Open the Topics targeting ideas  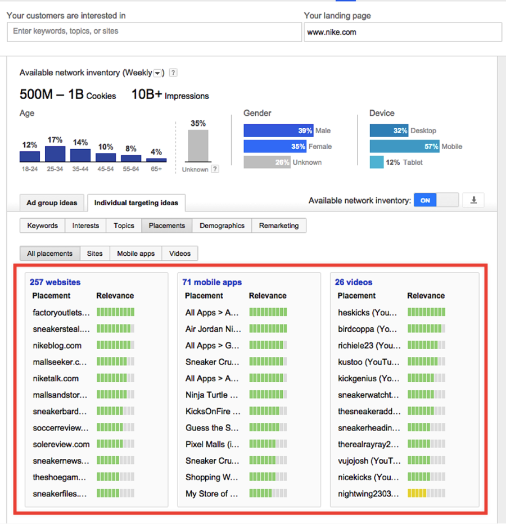[x=124, y=225]
